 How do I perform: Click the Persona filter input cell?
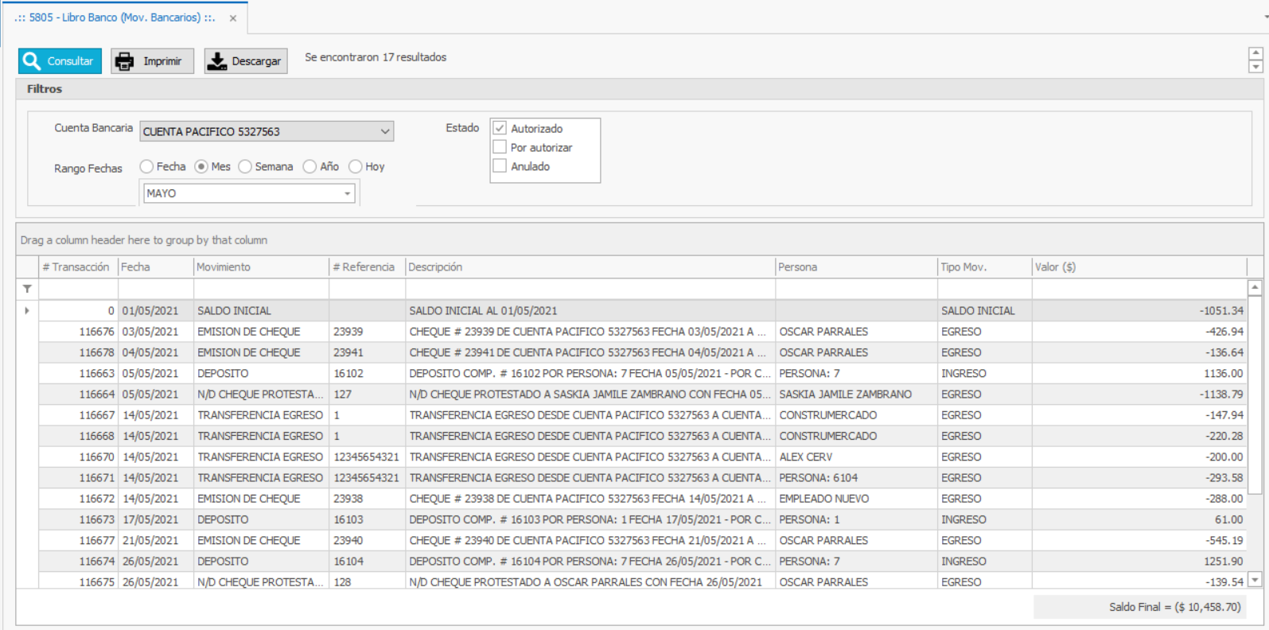(856, 289)
